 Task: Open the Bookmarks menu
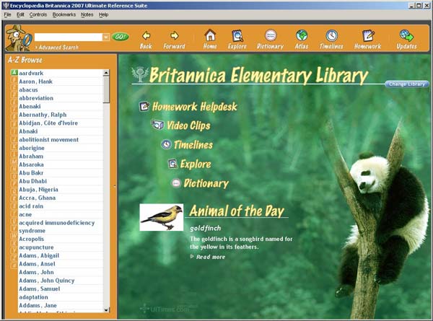click(x=64, y=14)
